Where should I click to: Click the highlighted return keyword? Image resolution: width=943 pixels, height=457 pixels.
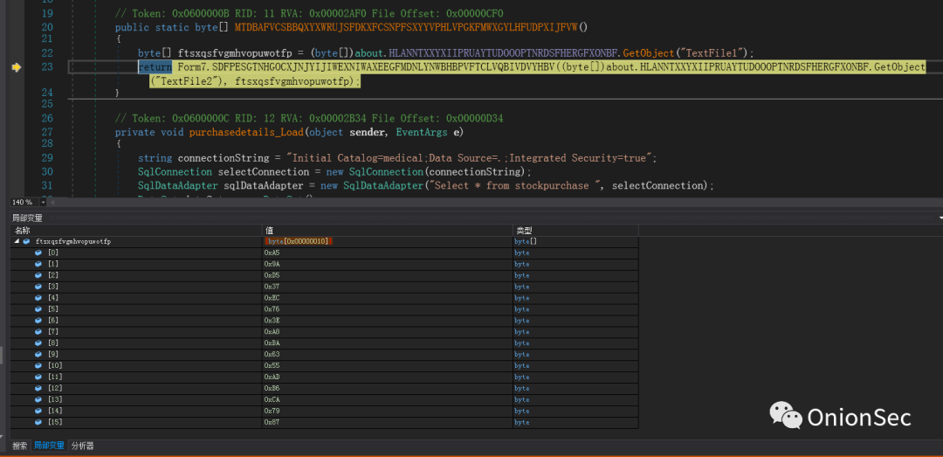click(155, 67)
